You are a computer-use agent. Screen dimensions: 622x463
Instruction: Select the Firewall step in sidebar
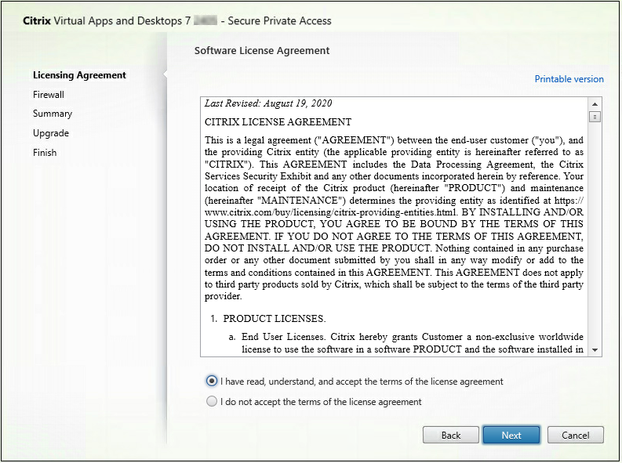[x=49, y=95]
